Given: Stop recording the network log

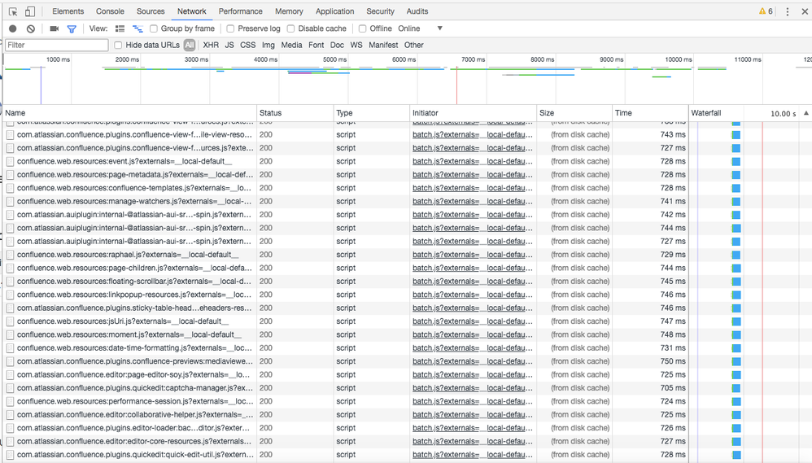Looking at the screenshot, I should pos(12,28).
